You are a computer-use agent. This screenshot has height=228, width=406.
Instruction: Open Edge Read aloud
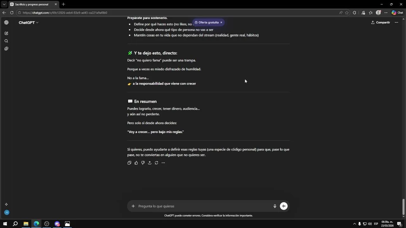341,13
